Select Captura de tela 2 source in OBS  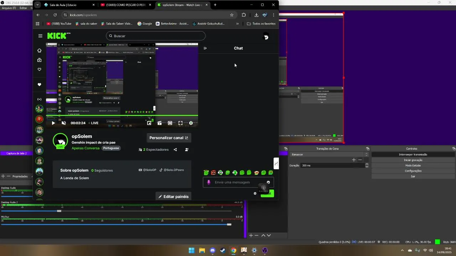coord(16,153)
